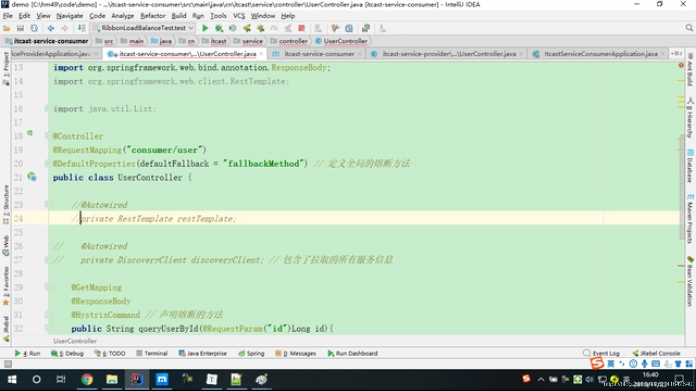Viewport: 696px width, 391px height.
Task: Navigate forward with the gray arrow
Action: tap(65, 28)
